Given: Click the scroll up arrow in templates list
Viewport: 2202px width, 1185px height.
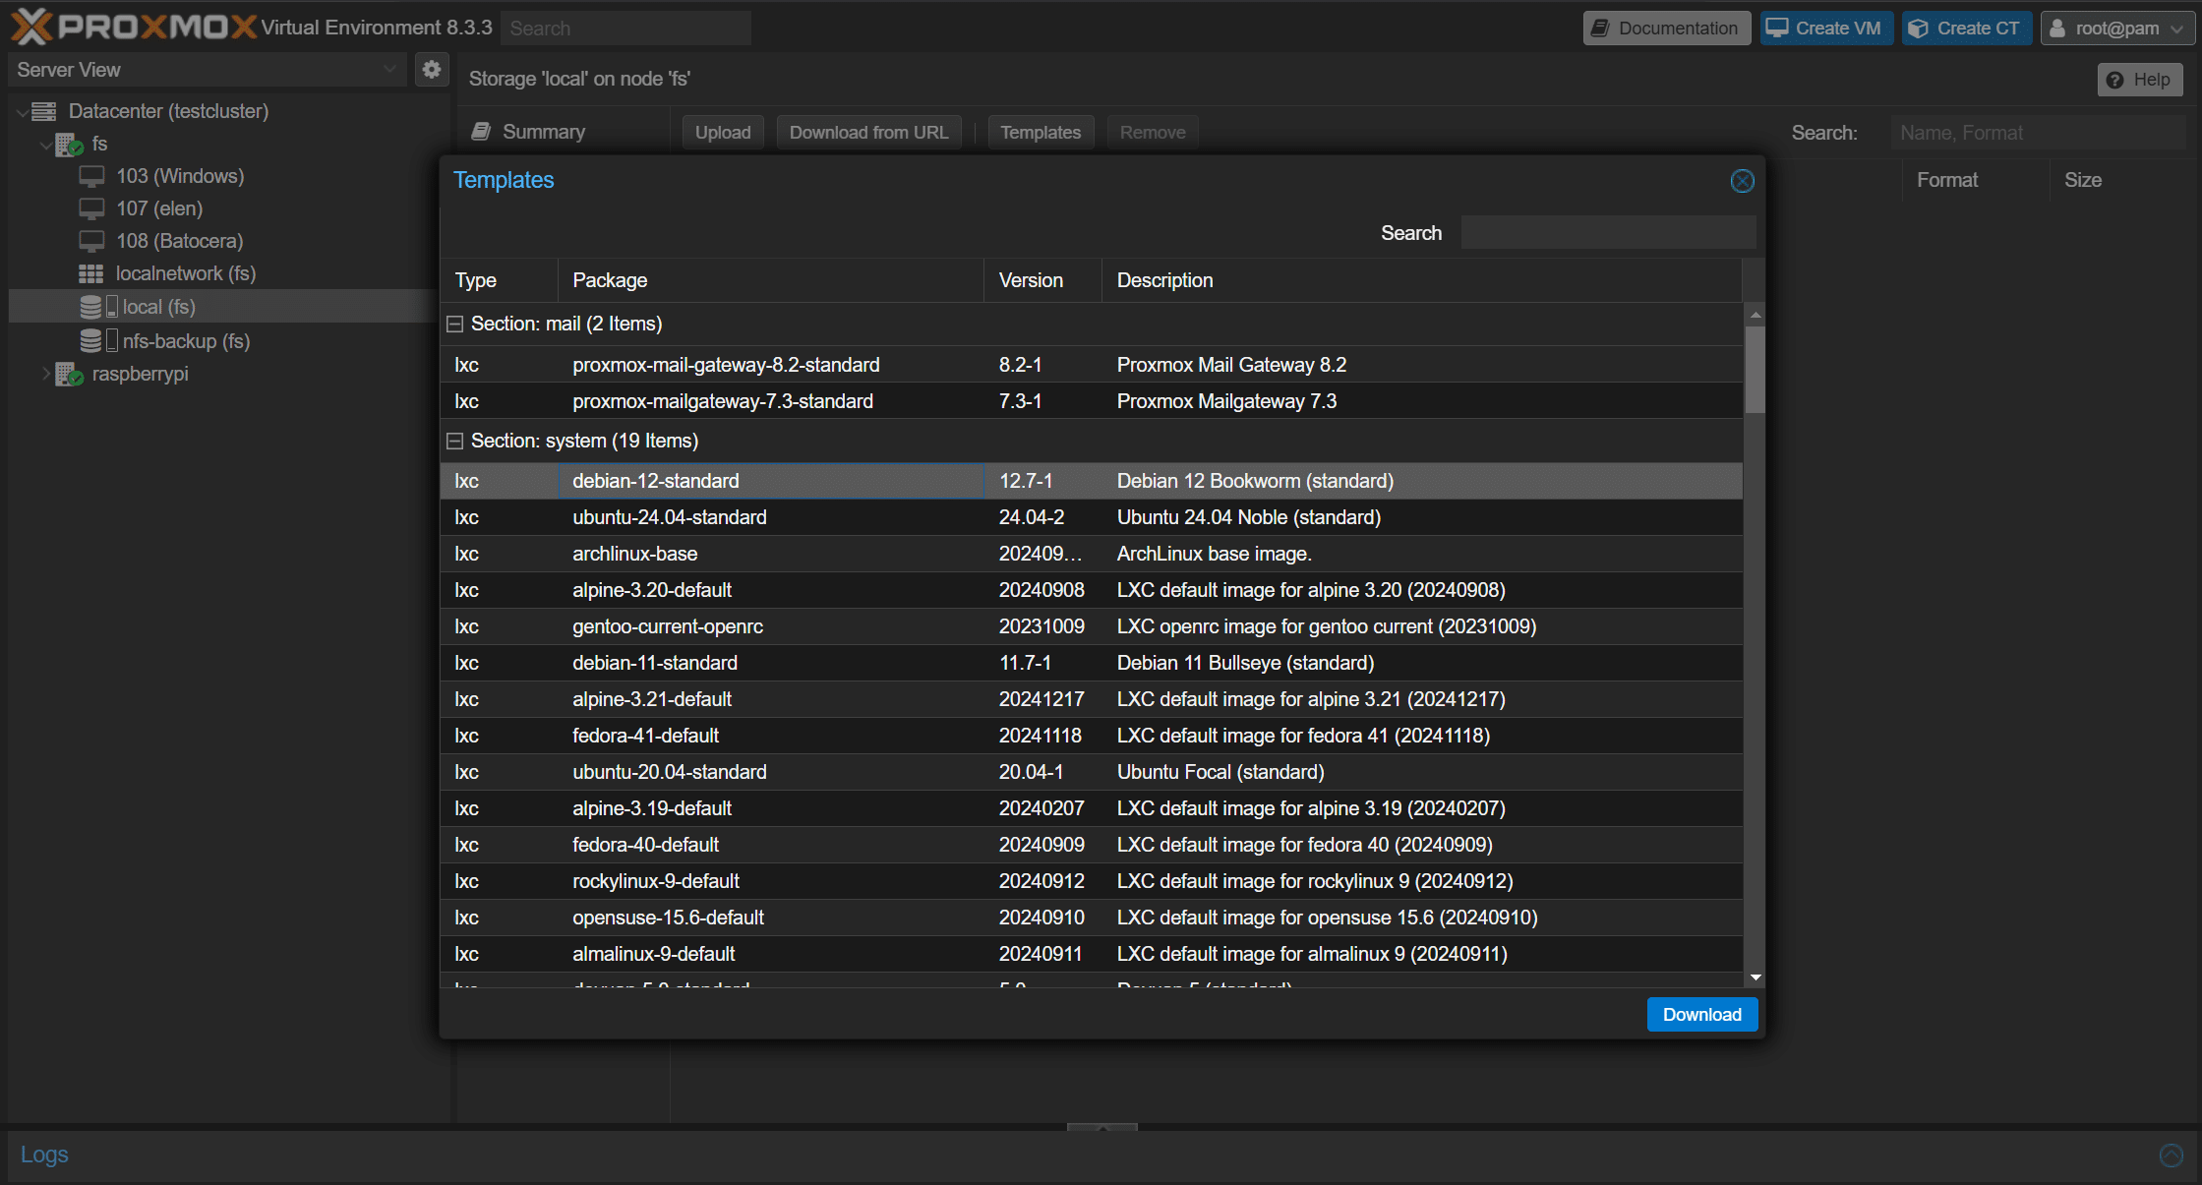Looking at the screenshot, I should coord(1755,315).
